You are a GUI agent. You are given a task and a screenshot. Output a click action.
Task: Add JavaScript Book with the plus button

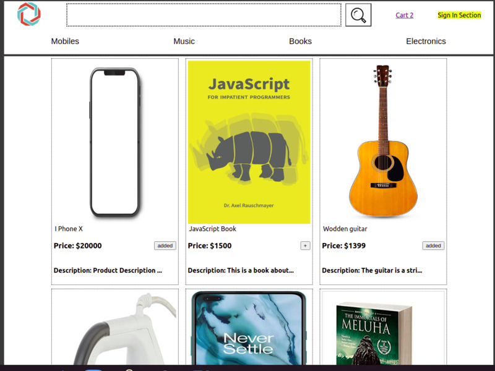305,245
